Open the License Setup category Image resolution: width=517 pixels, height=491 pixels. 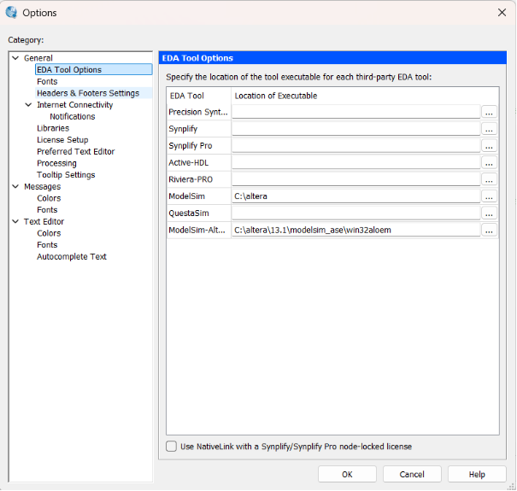pyautogui.click(x=62, y=140)
